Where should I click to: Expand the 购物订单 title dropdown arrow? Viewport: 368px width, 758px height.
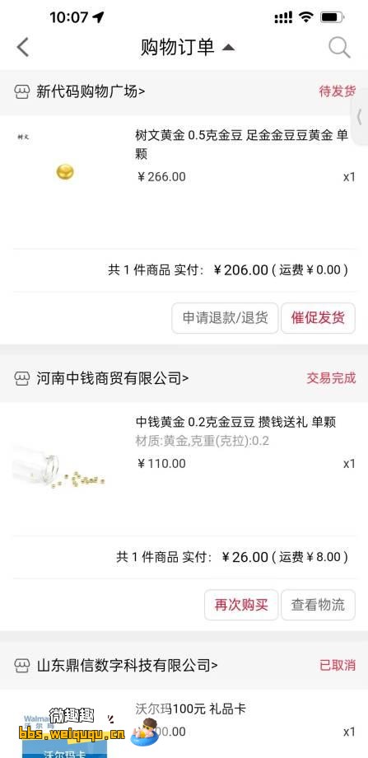[x=228, y=48]
